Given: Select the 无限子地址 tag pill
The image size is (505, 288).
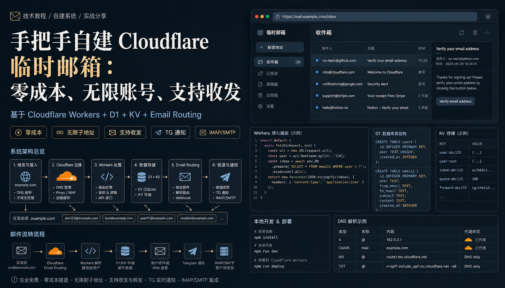Looking at the screenshot, I should coord(76,132).
